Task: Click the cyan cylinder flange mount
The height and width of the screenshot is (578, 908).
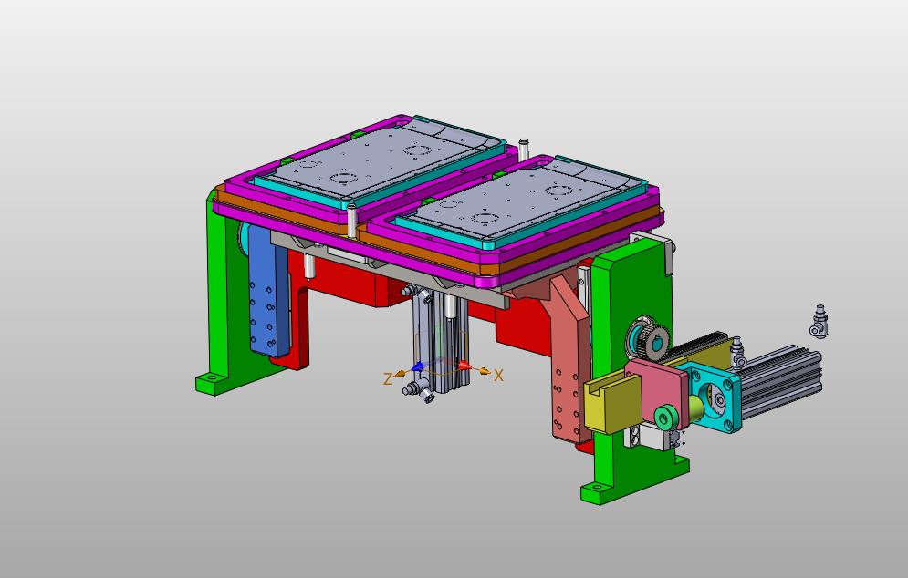Action: point(714,397)
